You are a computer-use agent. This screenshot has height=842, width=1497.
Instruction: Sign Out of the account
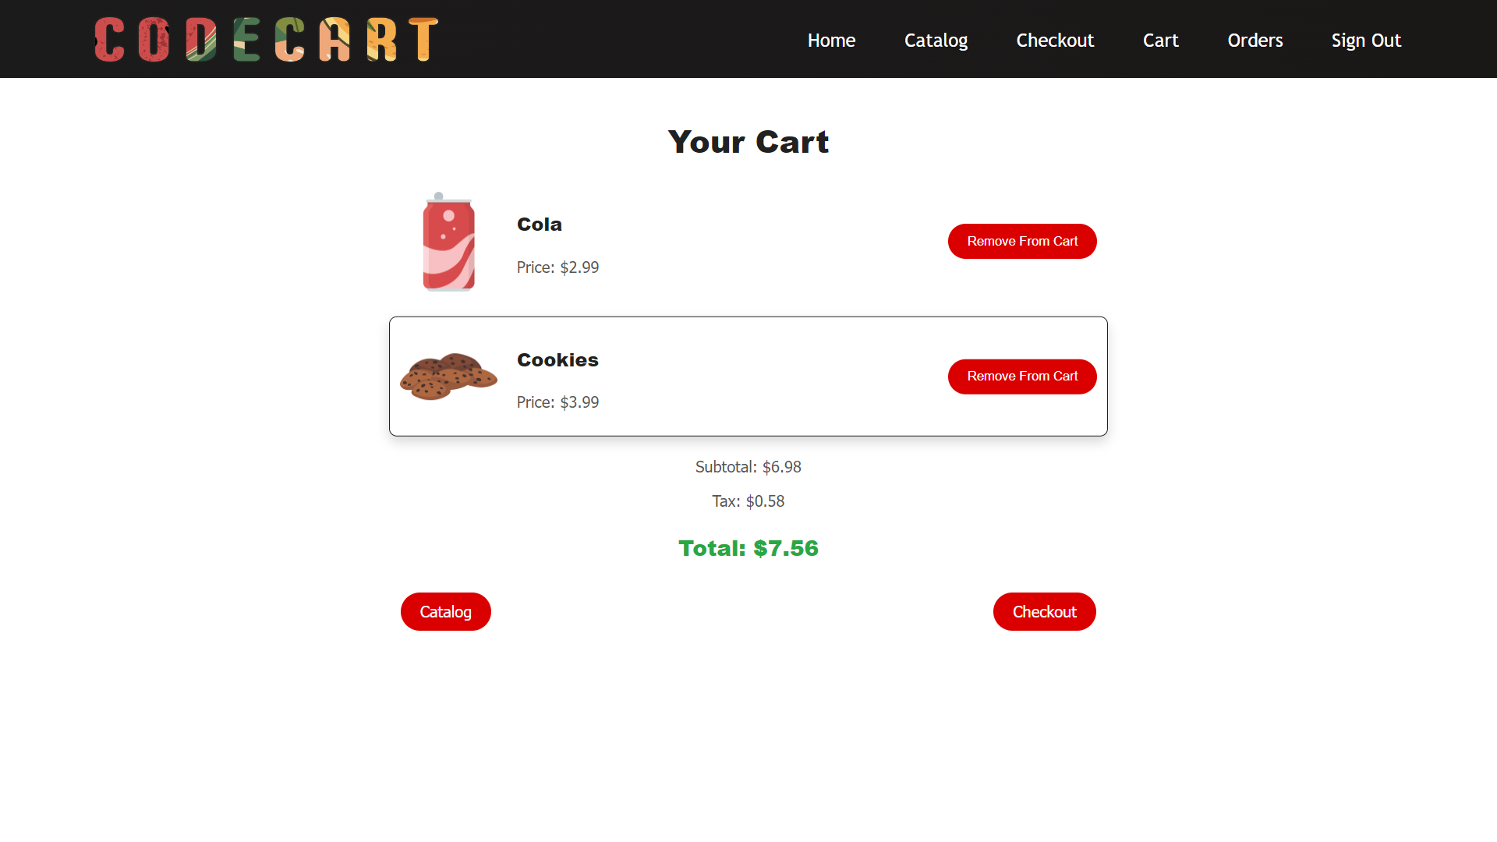pos(1366,40)
